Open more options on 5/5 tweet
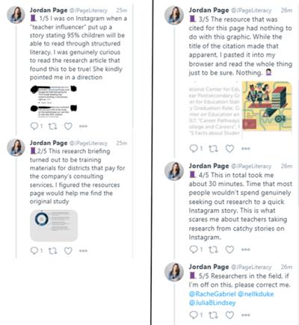The height and width of the screenshot is (325, 299). 245,315
